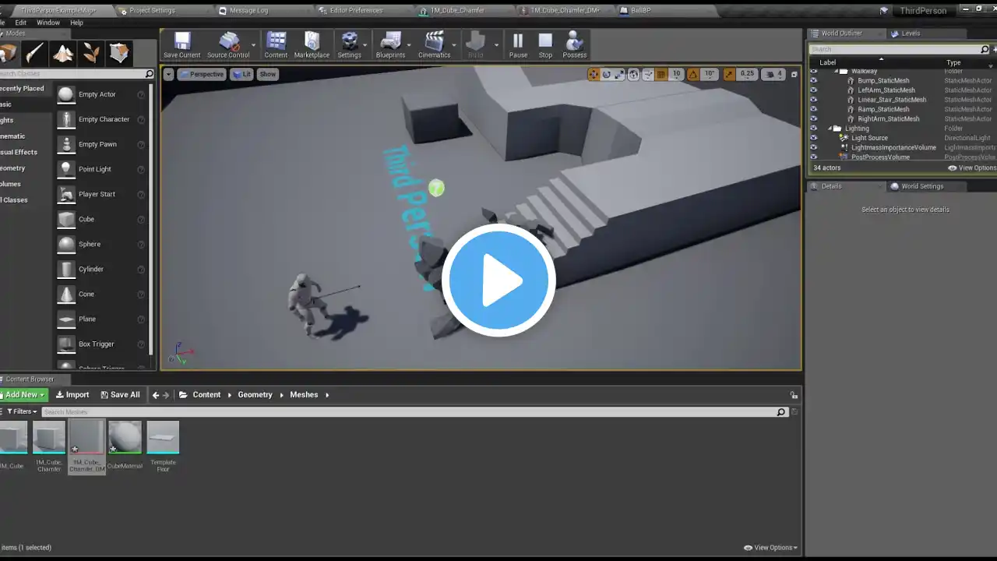Expand the Add New dropdown
This screenshot has width=997, height=561.
24,395
